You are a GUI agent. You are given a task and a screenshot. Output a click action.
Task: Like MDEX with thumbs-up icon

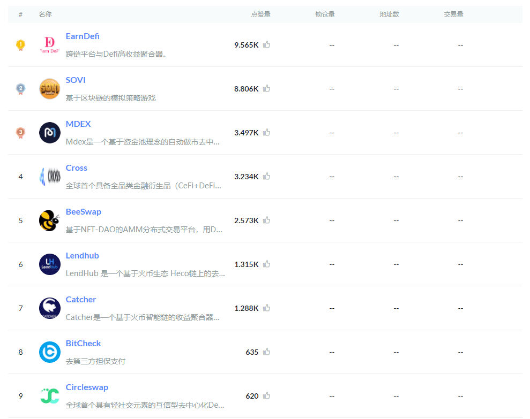pyautogui.click(x=267, y=132)
